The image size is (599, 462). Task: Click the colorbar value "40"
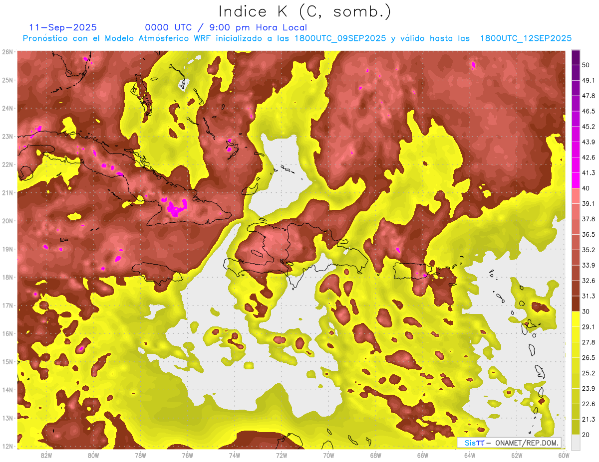pyautogui.click(x=586, y=188)
